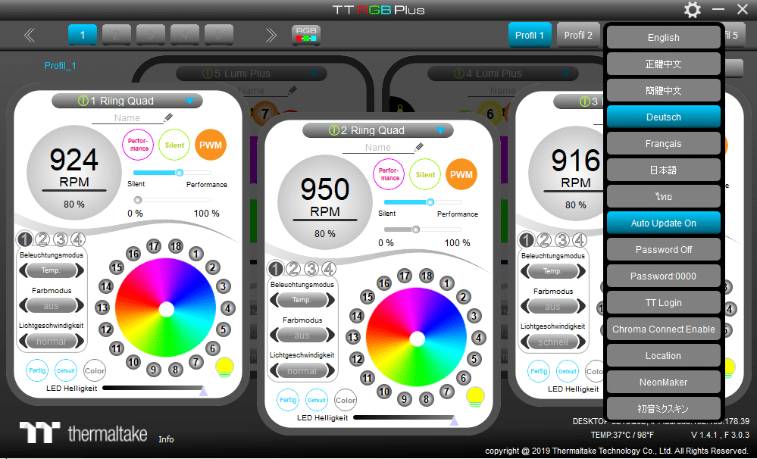Click the power icon on 1 Riing Quad

click(83, 101)
